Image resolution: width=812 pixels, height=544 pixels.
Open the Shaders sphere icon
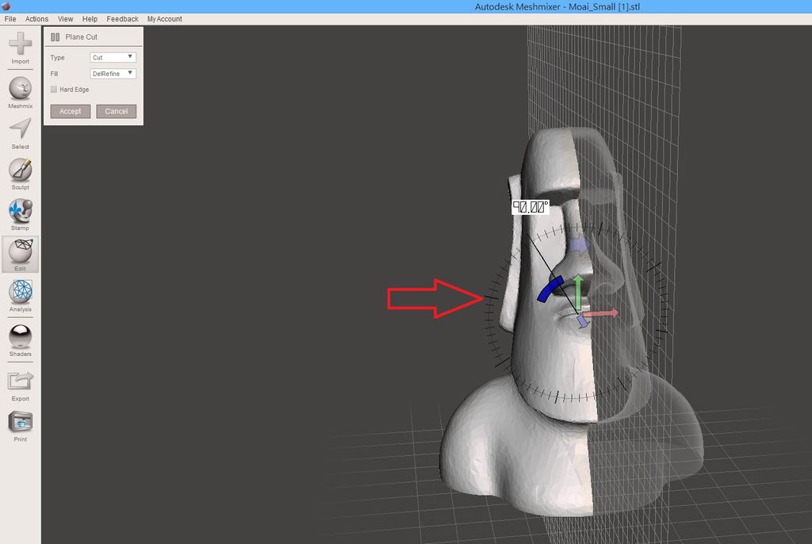pyautogui.click(x=20, y=337)
